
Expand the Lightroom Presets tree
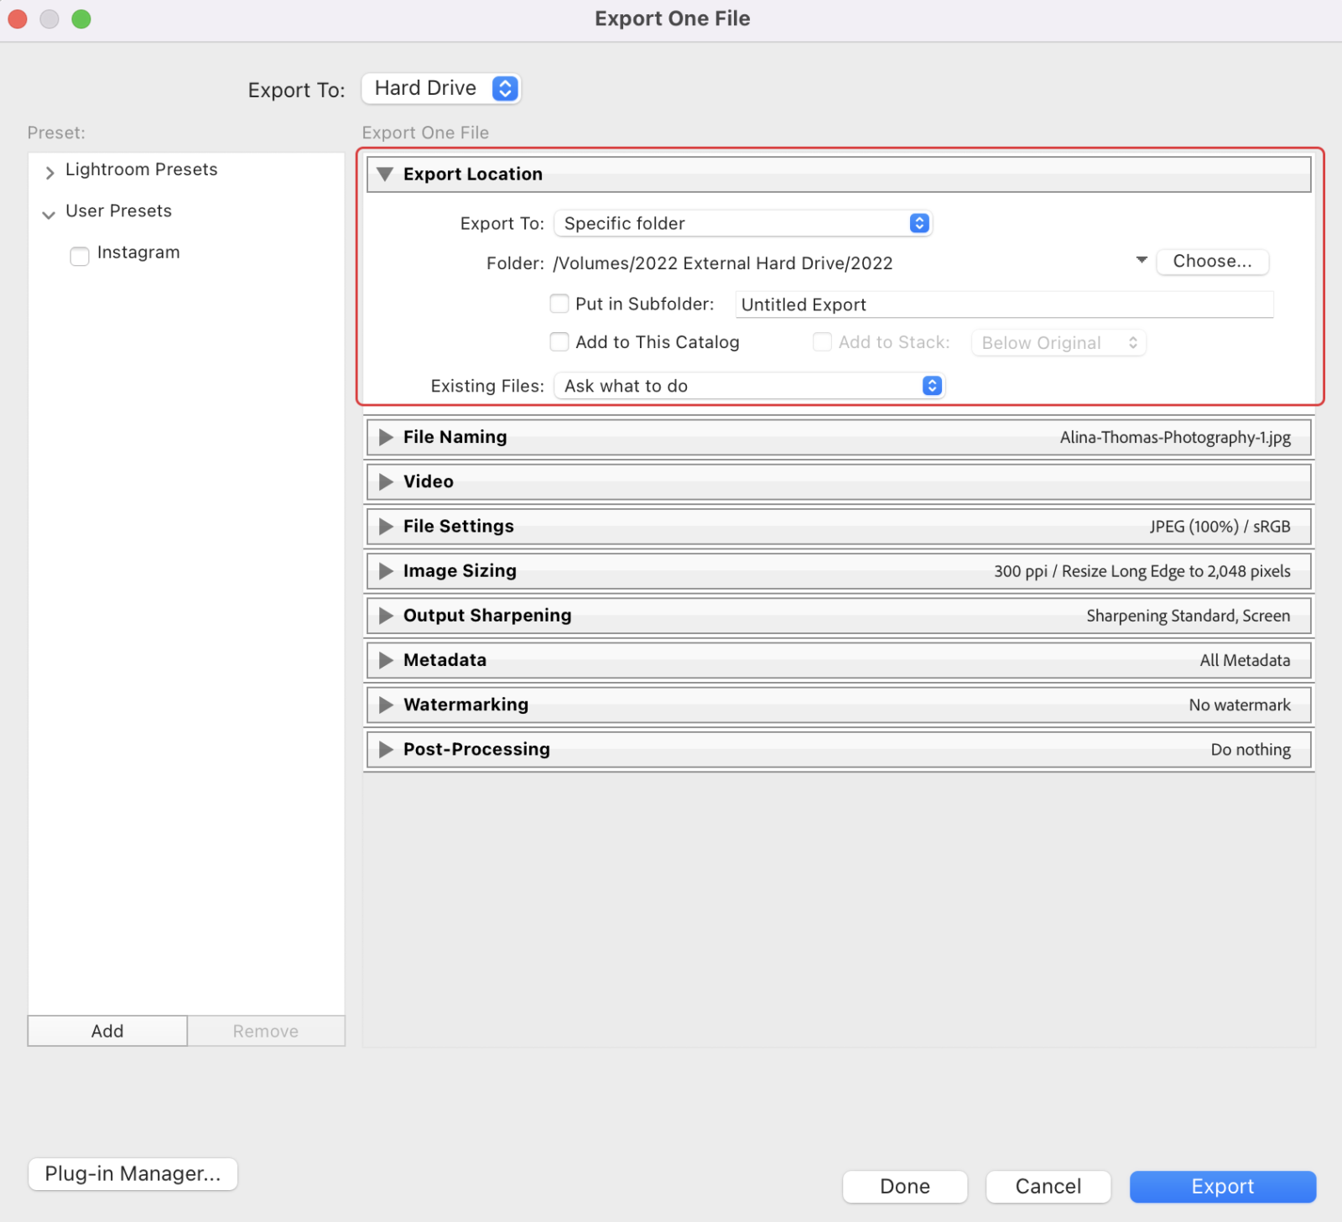point(49,172)
